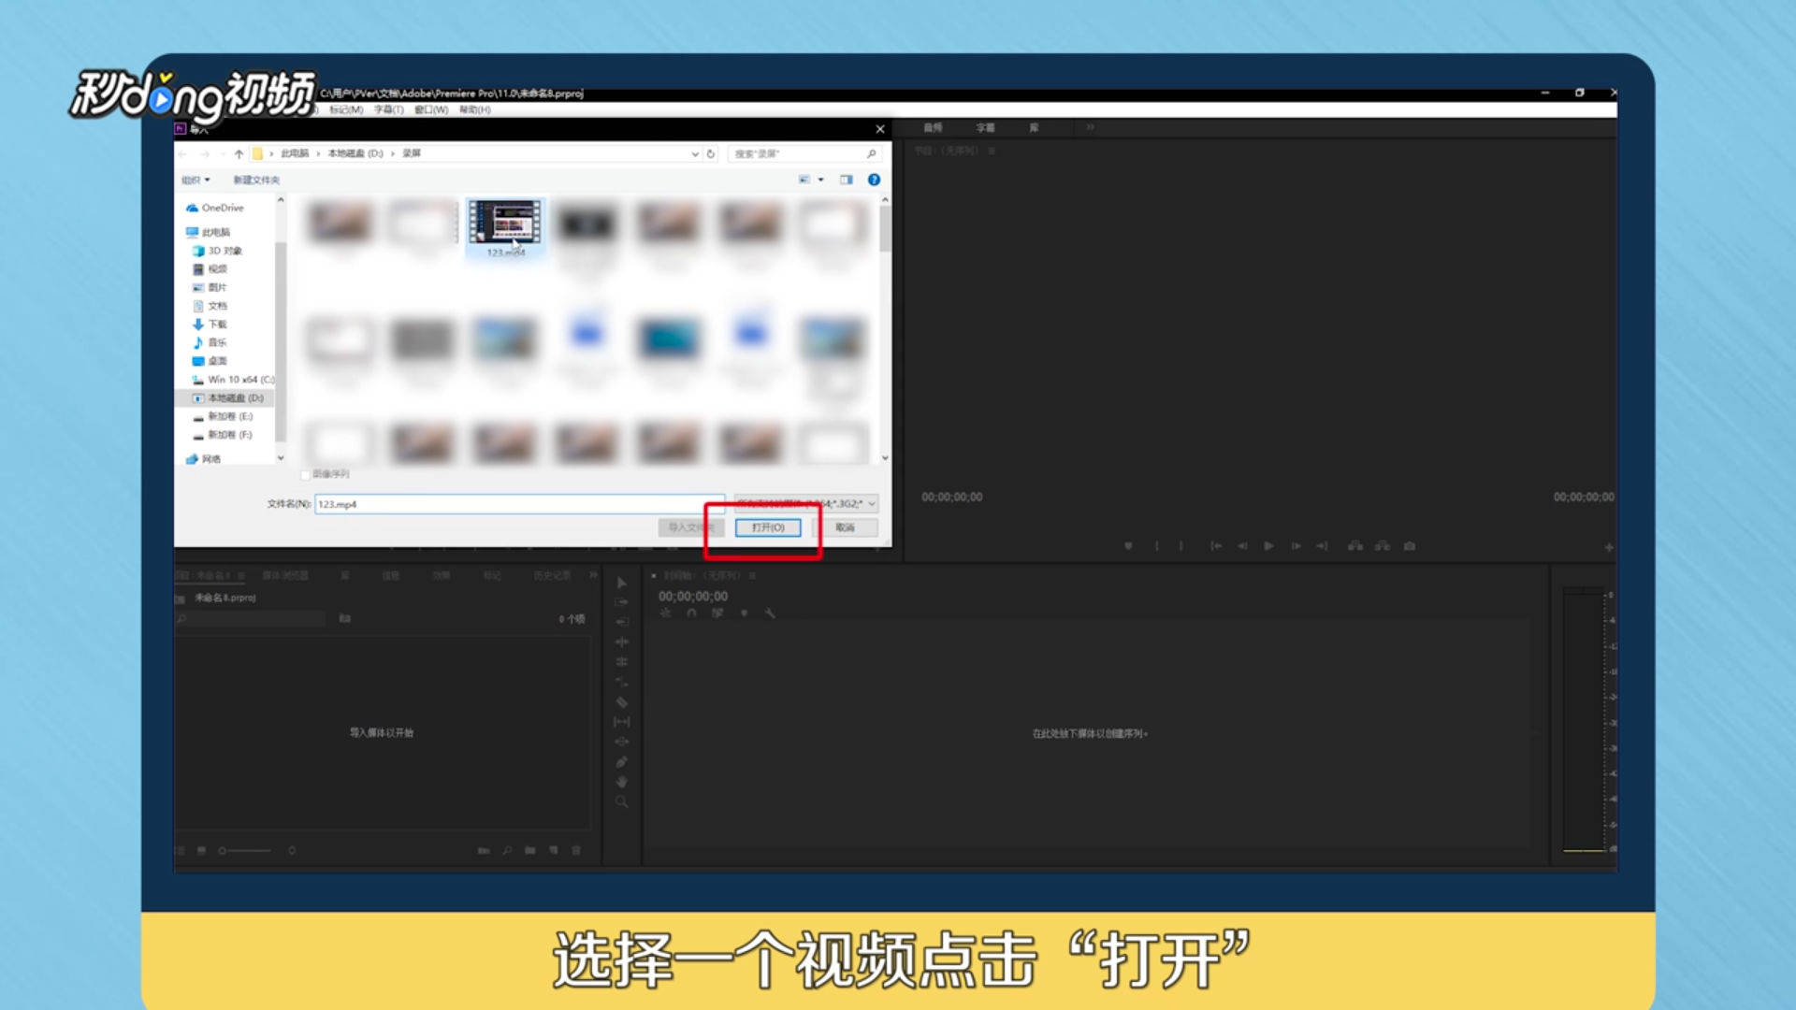Select the Pen tool in the tools panel
This screenshot has width=1796, height=1010.
pyautogui.click(x=622, y=762)
